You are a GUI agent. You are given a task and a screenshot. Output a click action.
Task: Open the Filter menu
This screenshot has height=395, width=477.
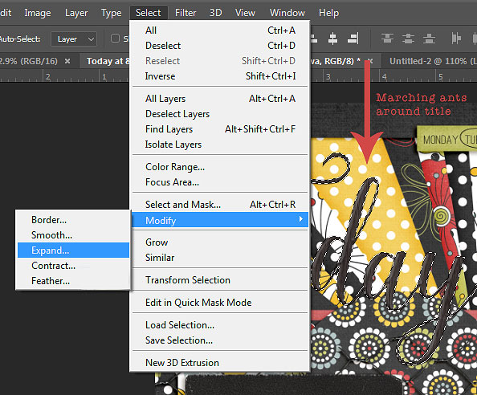pos(185,13)
